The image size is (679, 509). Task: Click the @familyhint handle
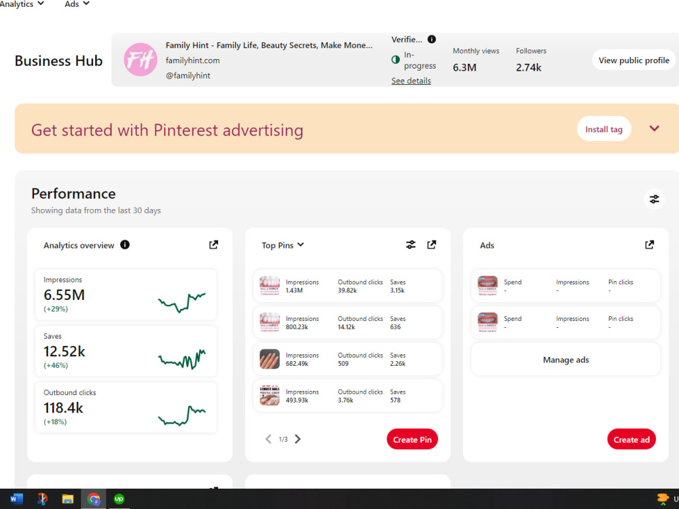pos(188,75)
